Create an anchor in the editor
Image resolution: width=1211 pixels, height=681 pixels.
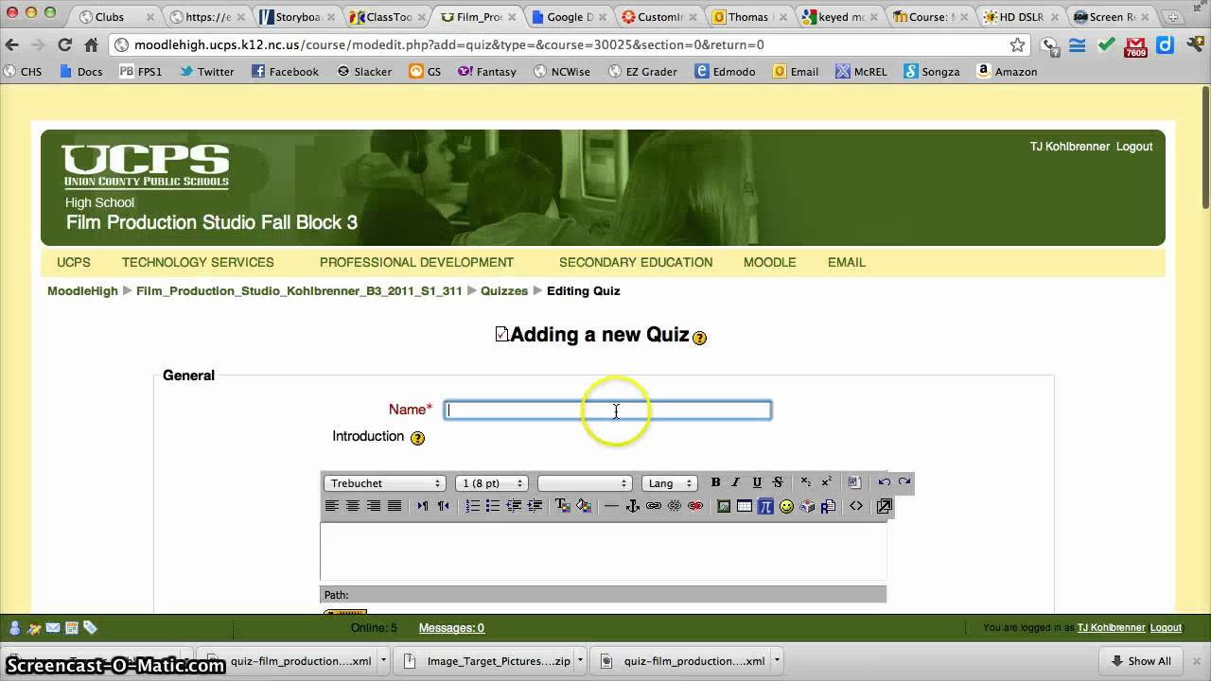633,506
